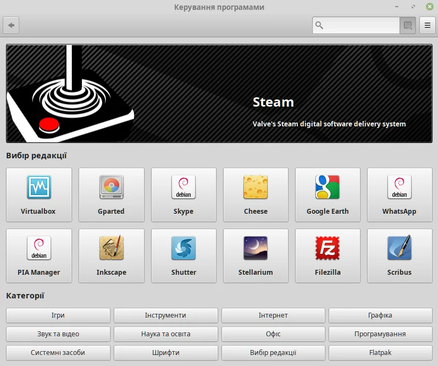This screenshot has width=438, height=366.
Task: Close the software manager window
Action: (430, 7)
